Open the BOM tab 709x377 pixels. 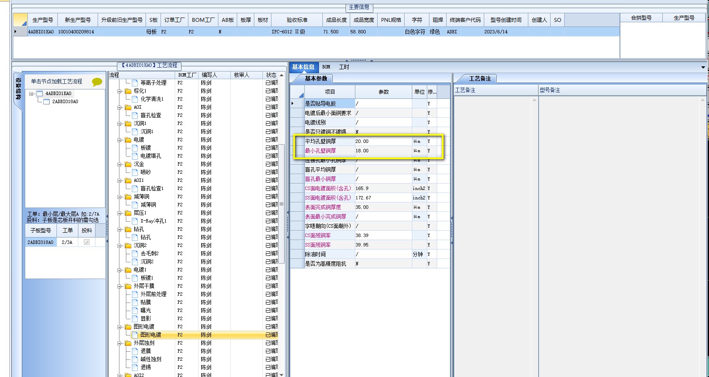tap(326, 67)
